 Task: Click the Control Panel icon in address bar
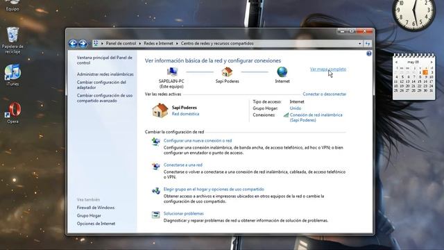click(96, 43)
